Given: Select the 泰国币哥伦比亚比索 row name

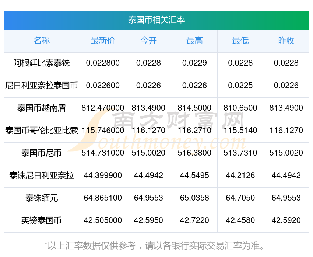Looking at the screenshot, I should (42, 131).
